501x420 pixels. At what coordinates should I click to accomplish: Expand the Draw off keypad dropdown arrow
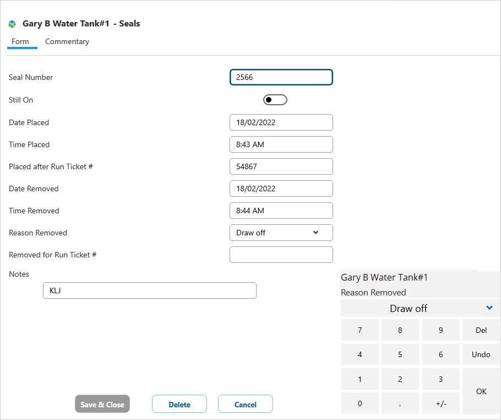tap(489, 308)
